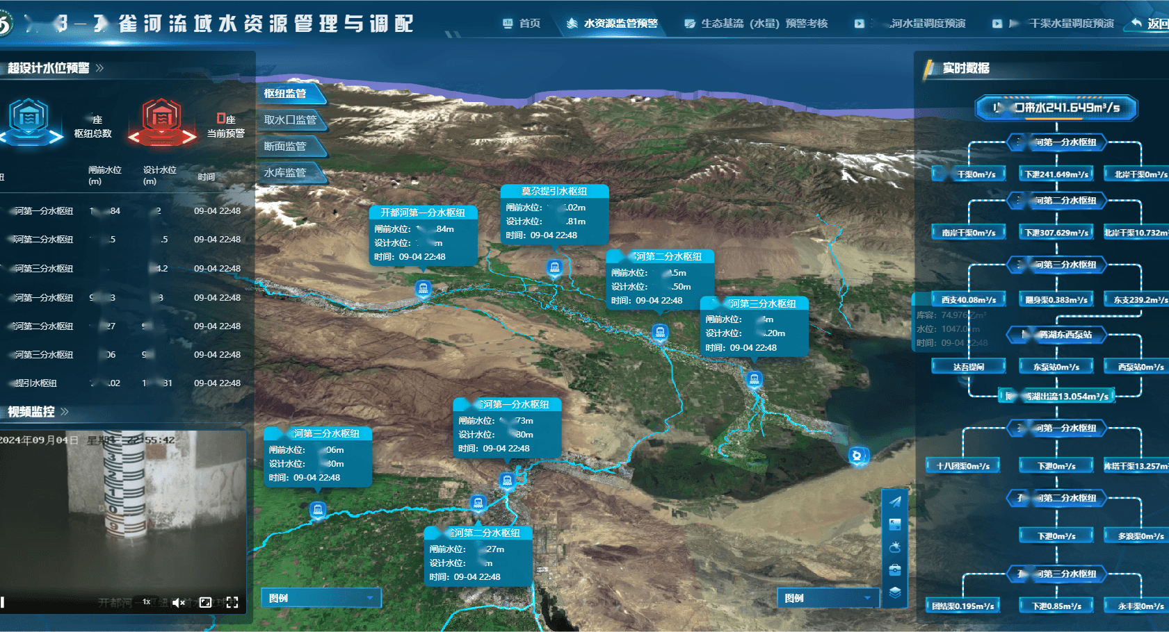Open the weather cloud icon

(x=895, y=547)
